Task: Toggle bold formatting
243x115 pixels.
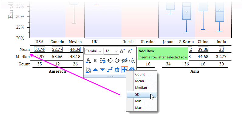Action: tap(95, 60)
